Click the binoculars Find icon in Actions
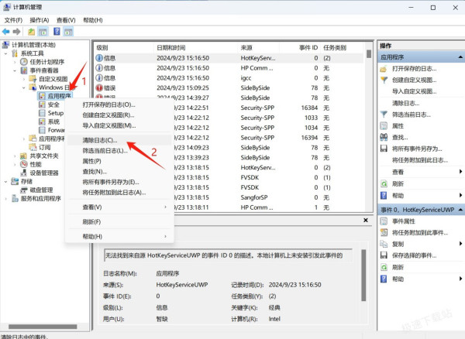465x339 pixels. 384,137
